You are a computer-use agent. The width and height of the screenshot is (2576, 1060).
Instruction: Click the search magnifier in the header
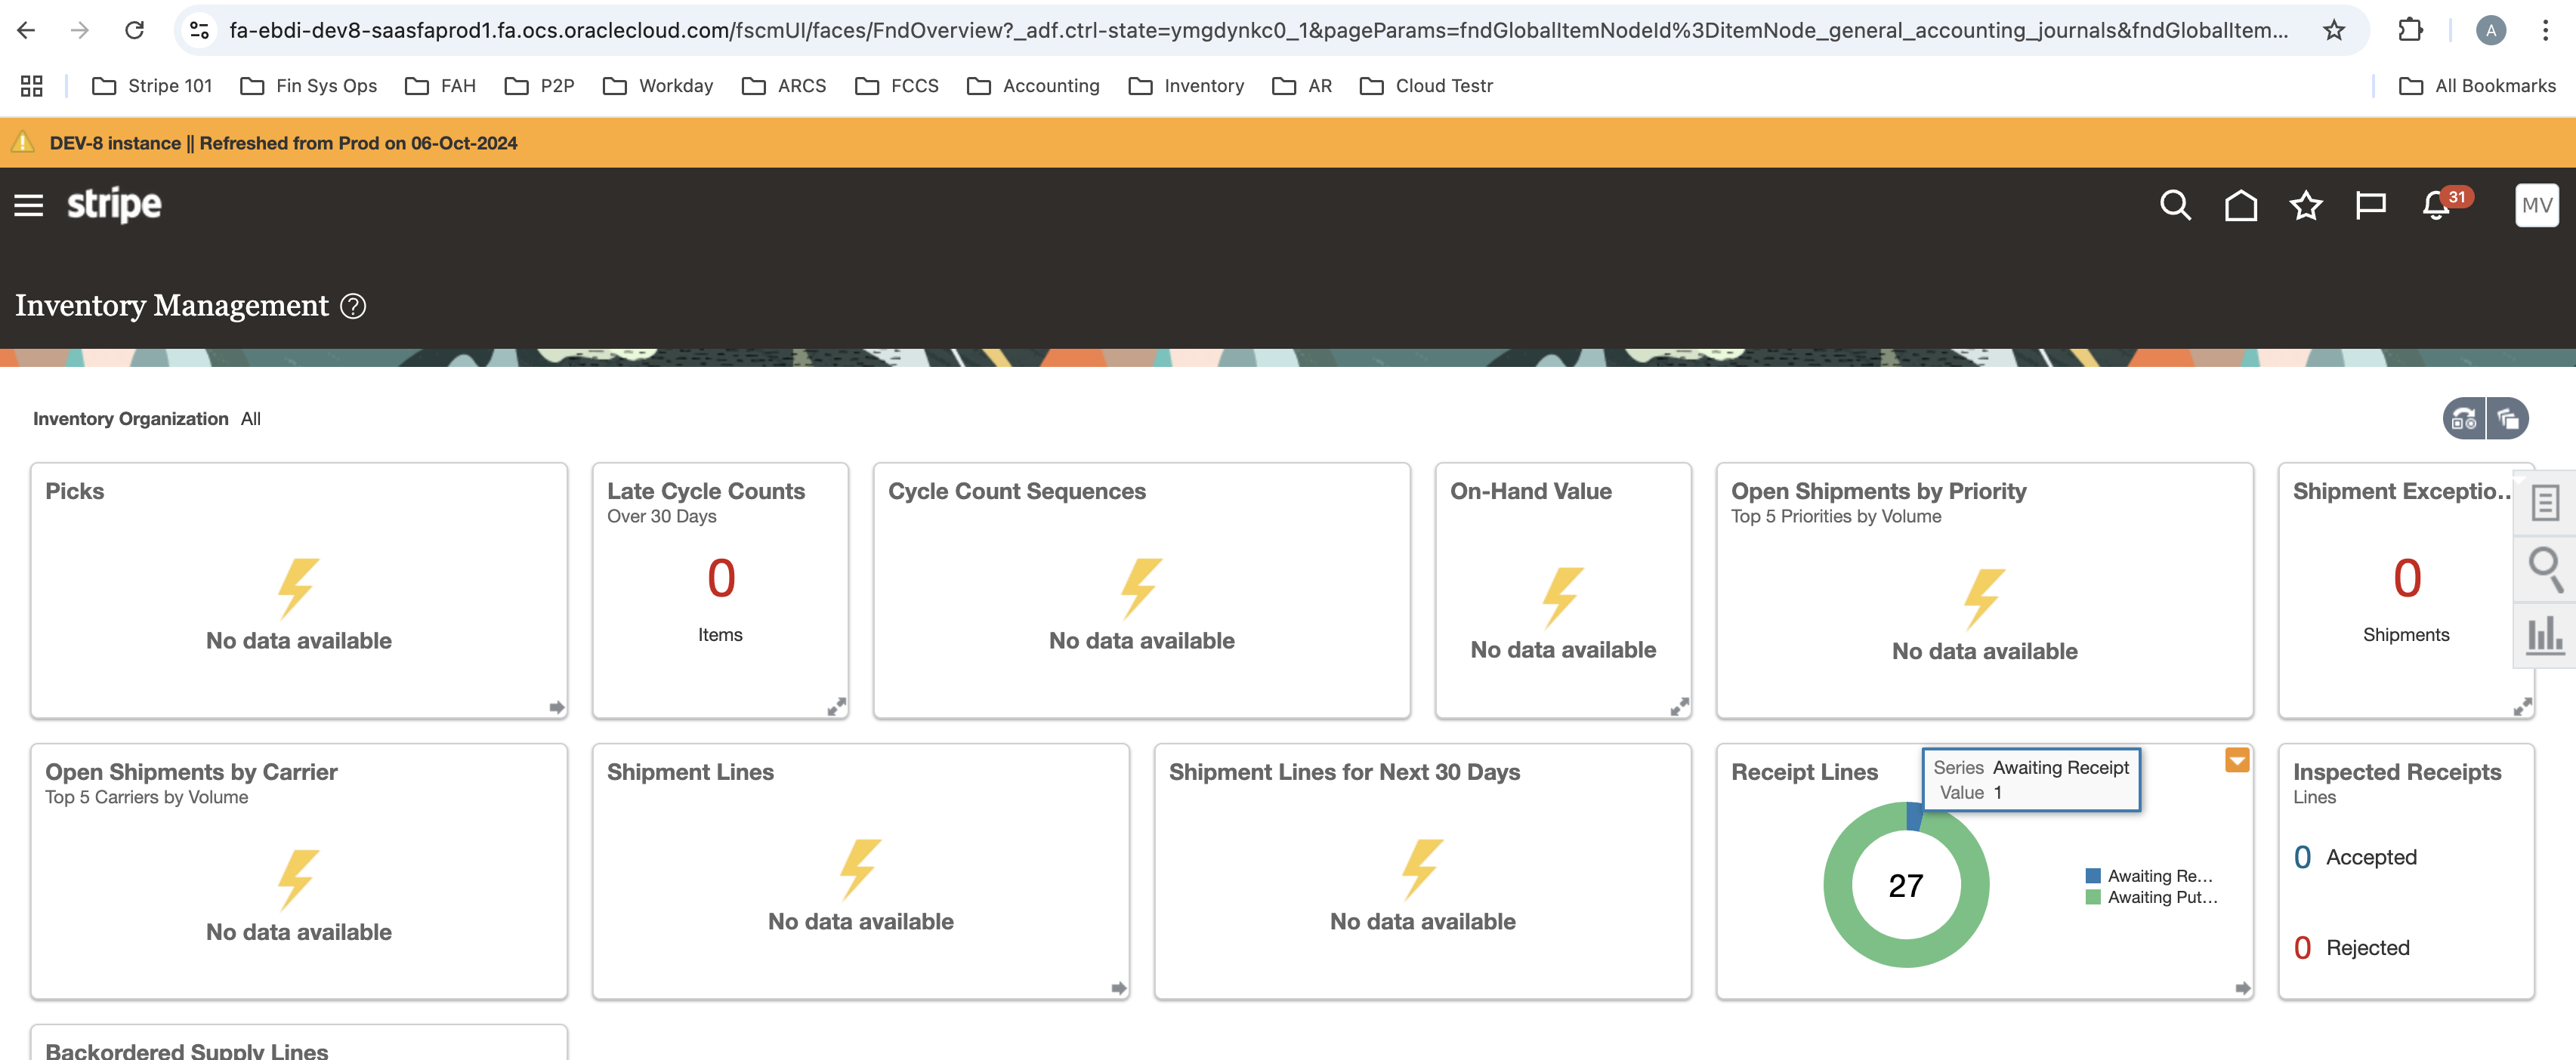pos(2175,206)
